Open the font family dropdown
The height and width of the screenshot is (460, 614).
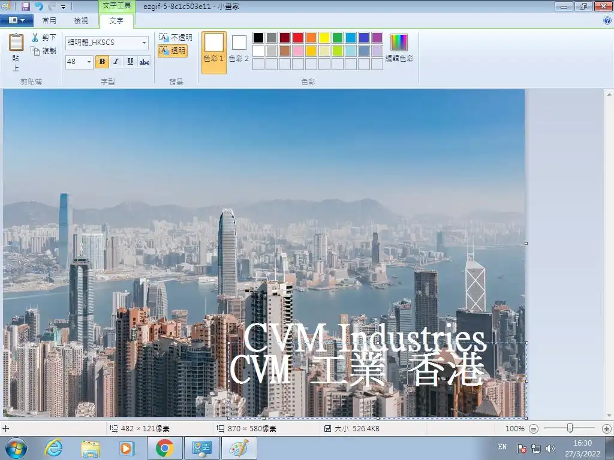[144, 43]
